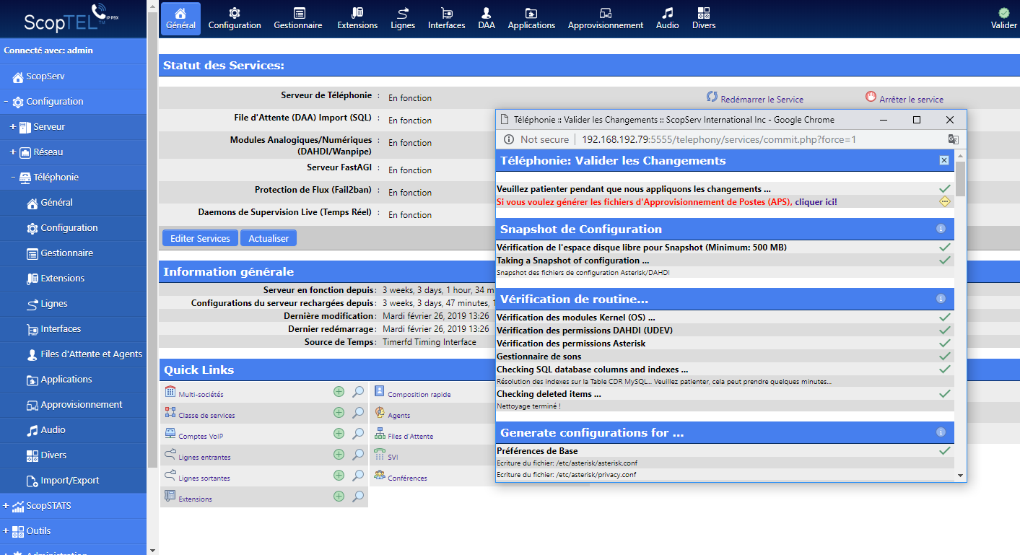This screenshot has height=555, width=1020.
Task: Close the Valider les Changements panel
Action: [x=944, y=160]
